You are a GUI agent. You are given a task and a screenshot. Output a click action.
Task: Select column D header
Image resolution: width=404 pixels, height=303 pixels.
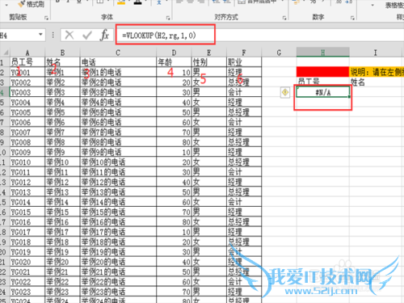coord(174,53)
